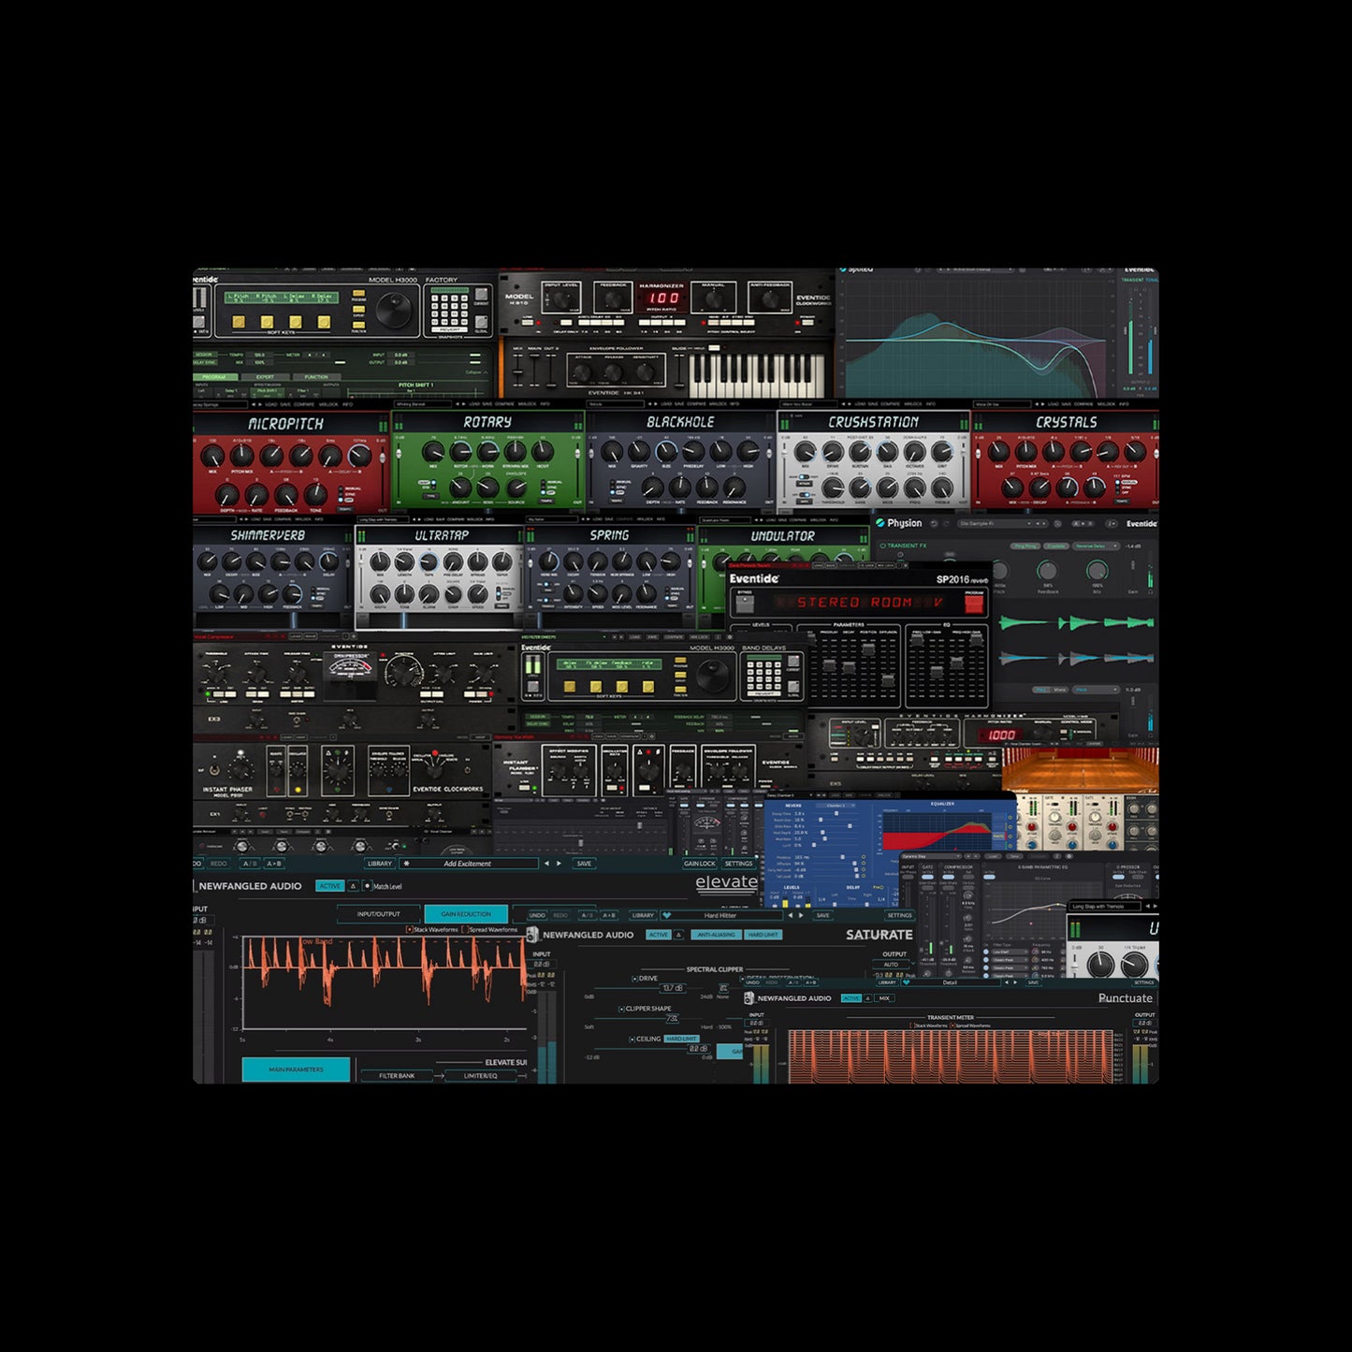Screen dimensions: 1352x1352
Task: Click LIBRARY button in Elevate
Action: [x=380, y=864]
